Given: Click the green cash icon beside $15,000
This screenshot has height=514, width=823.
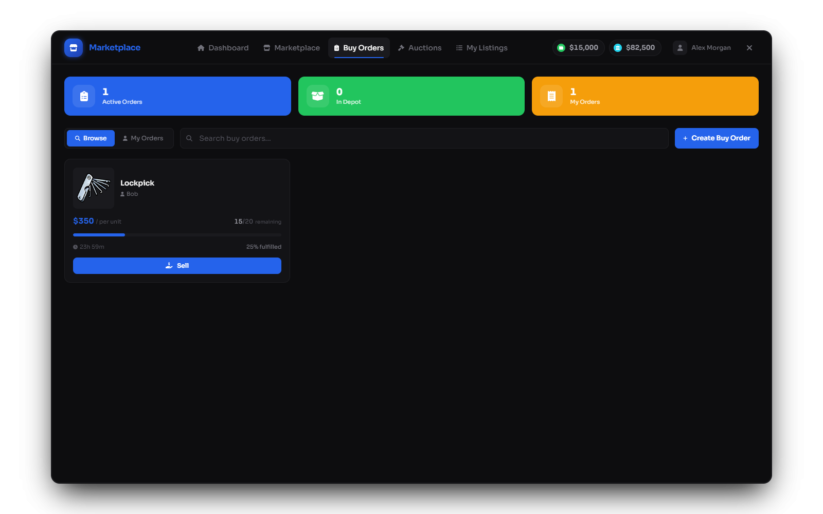Looking at the screenshot, I should [x=561, y=48].
